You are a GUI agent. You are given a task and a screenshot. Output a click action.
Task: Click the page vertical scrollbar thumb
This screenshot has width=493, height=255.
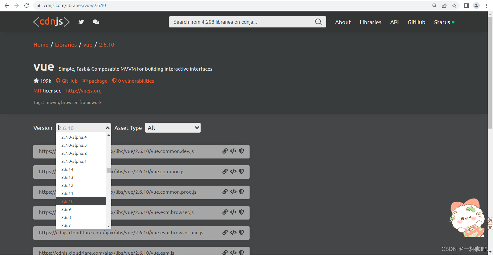pos(490,72)
